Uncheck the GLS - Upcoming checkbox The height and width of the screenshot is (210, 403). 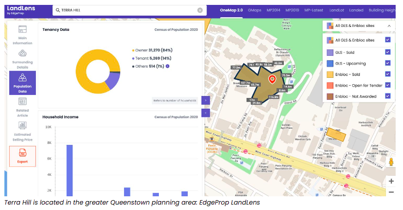[388, 63]
